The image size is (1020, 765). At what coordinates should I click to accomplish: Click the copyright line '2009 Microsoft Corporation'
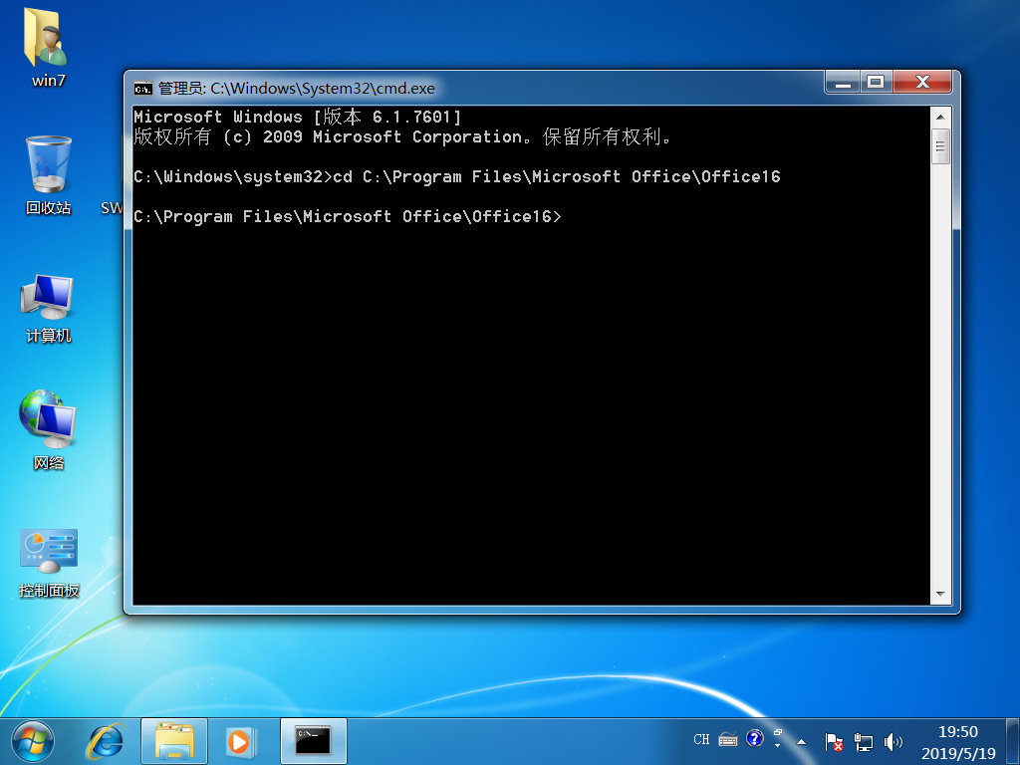tap(397, 136)
